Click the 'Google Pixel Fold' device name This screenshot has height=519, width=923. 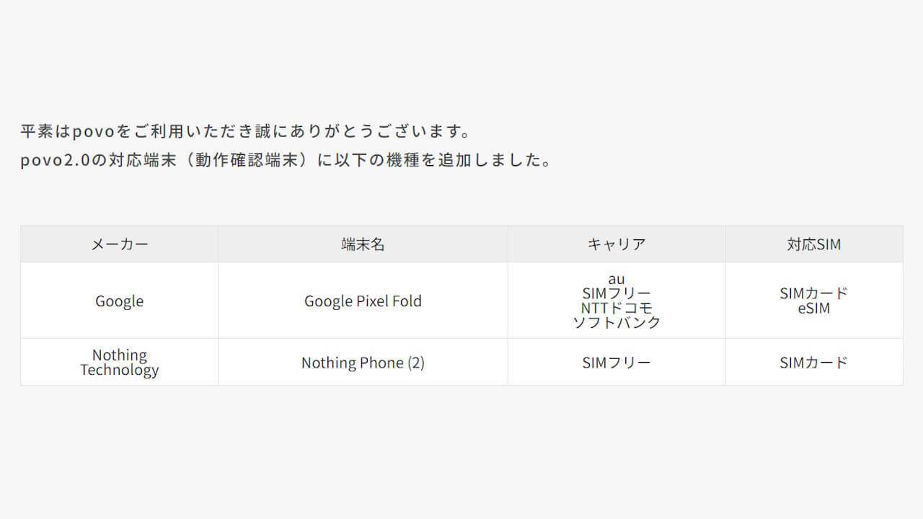[363, 301]
